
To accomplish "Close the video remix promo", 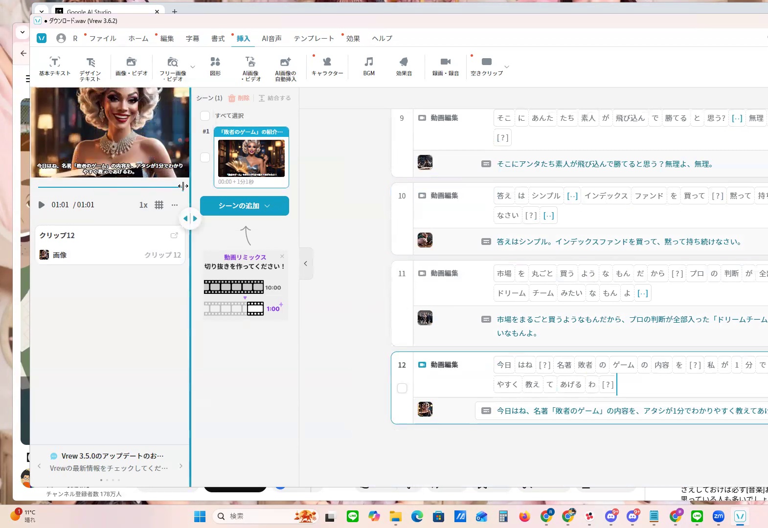I will pyautogui.click(x=282, y=256).
